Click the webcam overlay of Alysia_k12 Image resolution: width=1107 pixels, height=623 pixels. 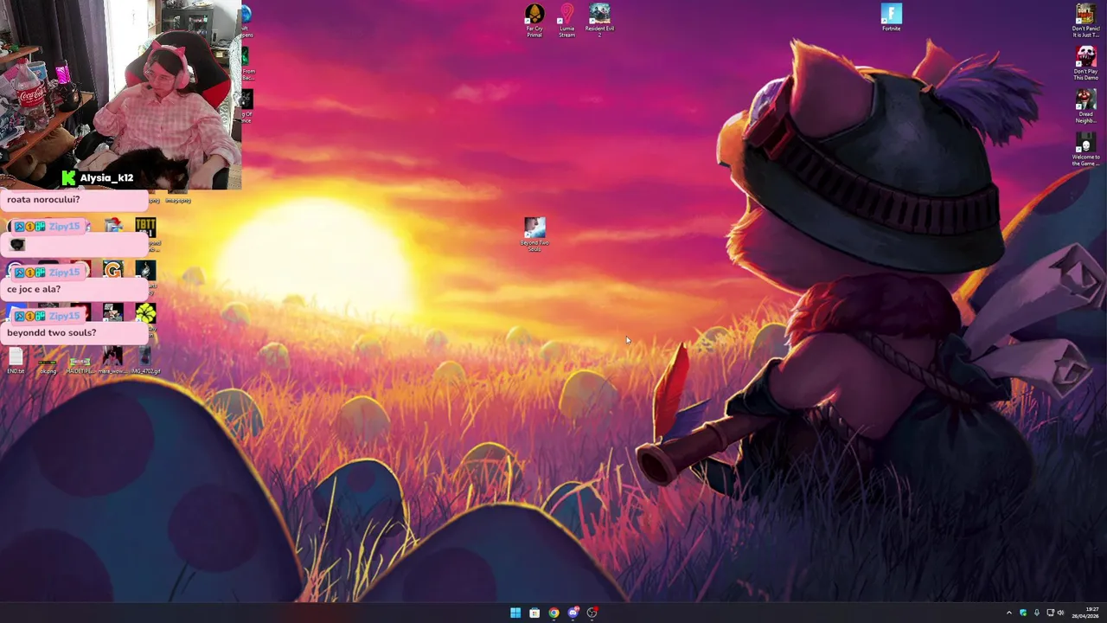pos(121,94)
